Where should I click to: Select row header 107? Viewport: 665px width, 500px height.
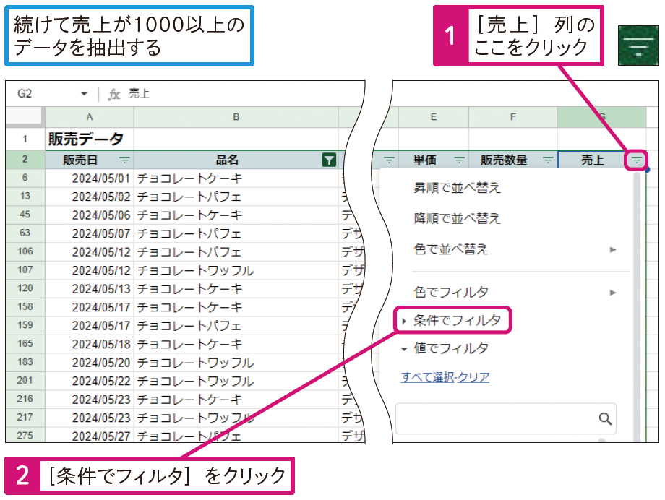coord(25,270)
